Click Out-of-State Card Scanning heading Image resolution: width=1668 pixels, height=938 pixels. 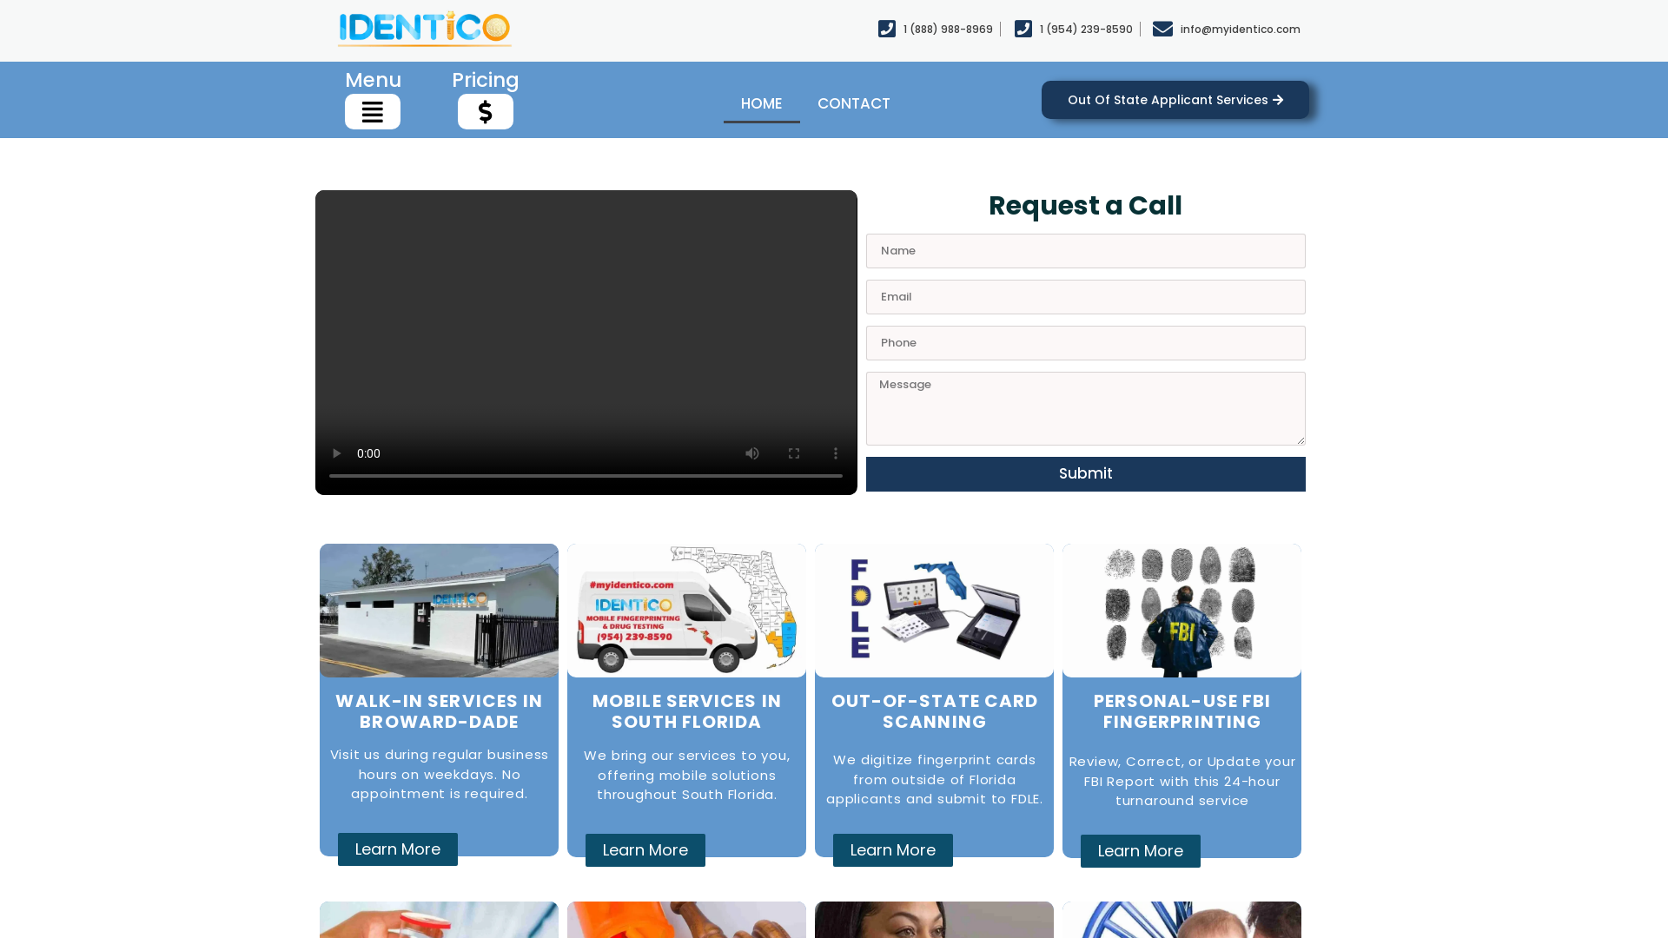[934, 711]
